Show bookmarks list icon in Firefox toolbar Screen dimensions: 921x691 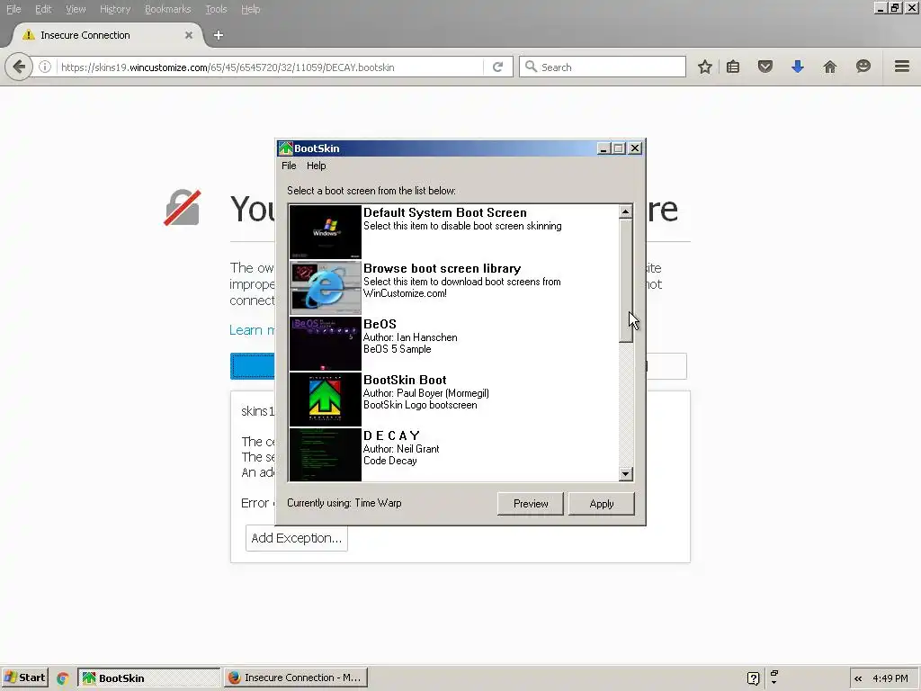point(733,67)
